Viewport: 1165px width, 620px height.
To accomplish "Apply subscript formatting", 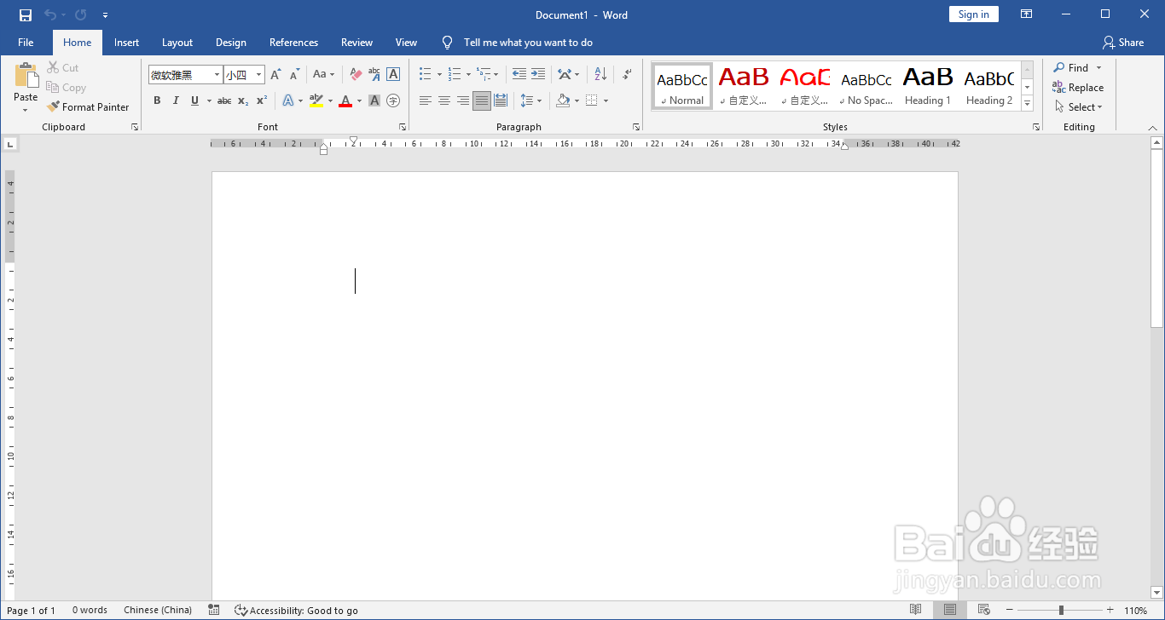I will [243, 100].
